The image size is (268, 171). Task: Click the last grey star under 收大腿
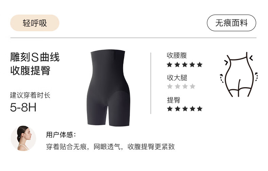tap(192, 86)
